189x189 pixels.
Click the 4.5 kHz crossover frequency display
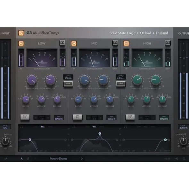(x=121, y=77)
